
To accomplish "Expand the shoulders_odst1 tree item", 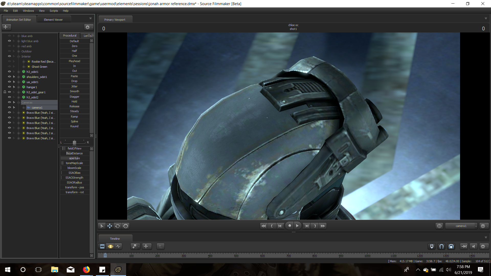I will 18,77.
